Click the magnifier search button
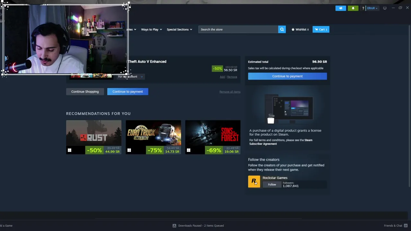The height and width of the screenshot is (231, 411). [x=282, y=30]
